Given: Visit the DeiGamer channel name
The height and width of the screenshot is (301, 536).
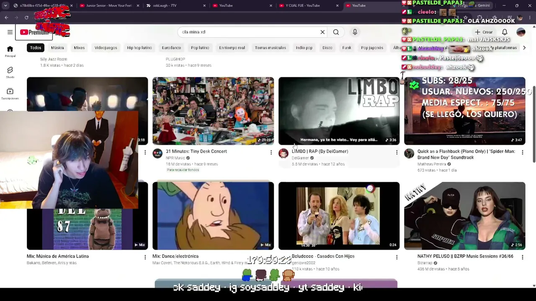Looking at the screenshot, I should click(300, 158).
